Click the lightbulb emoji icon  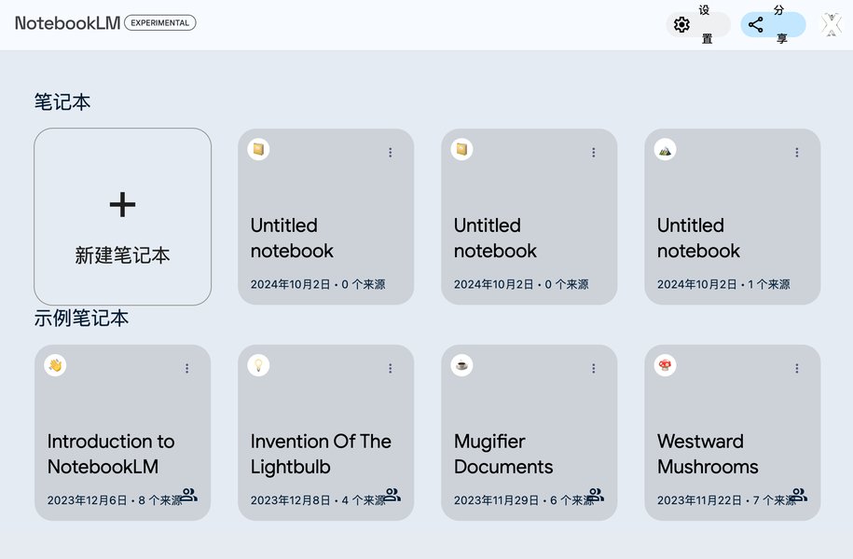click(x=258, y=365)
